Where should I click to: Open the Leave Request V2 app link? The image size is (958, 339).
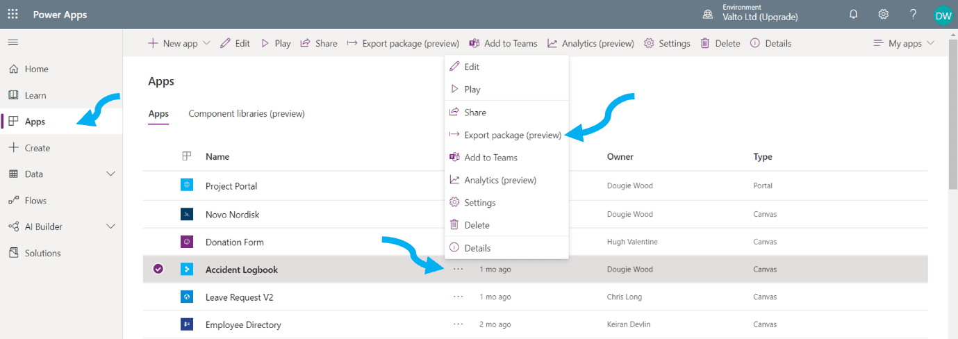click(240, 297)
